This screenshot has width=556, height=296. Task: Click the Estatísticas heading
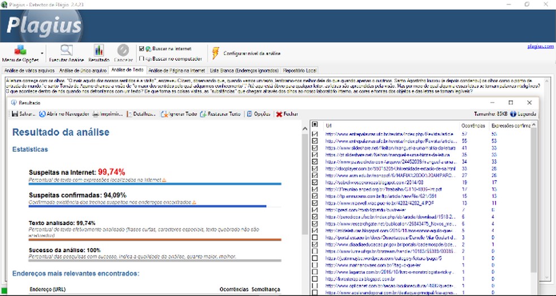[30, 149]
